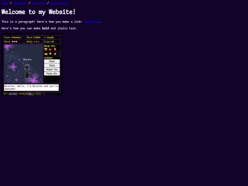248x186 pixels.
Task: Click the black cat Winston sprite
Action: (28, 71)
